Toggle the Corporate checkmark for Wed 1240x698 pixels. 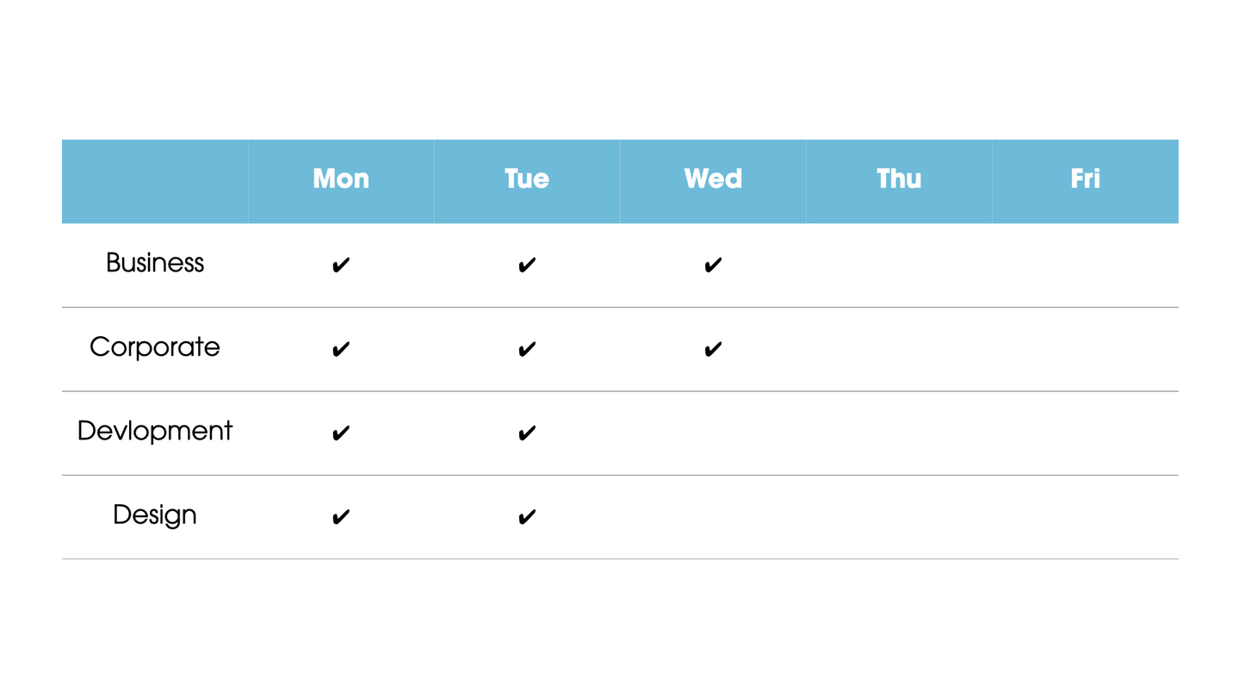(713, 349)
